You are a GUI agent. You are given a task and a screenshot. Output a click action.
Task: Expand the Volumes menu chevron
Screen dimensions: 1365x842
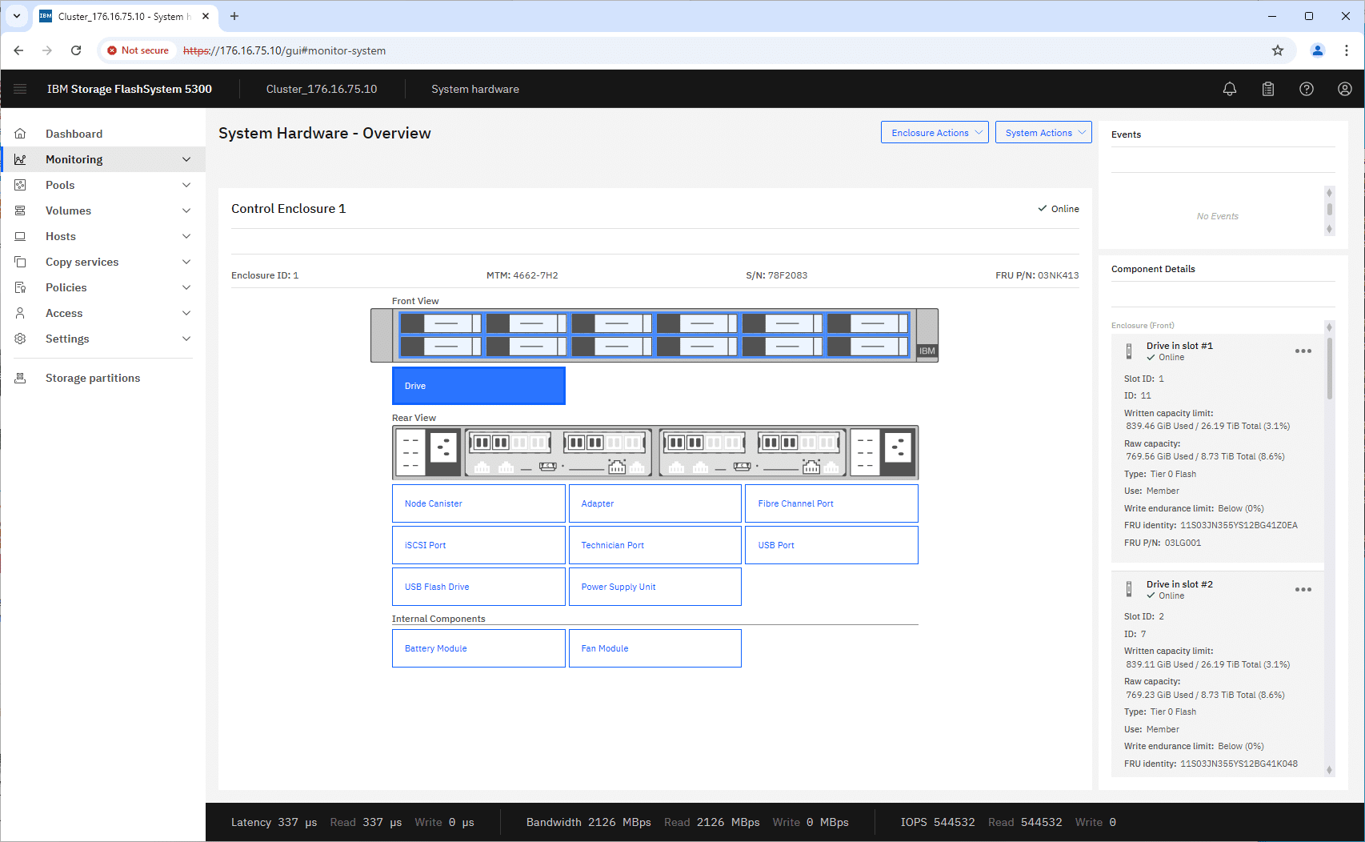click(x=186, y=210)
